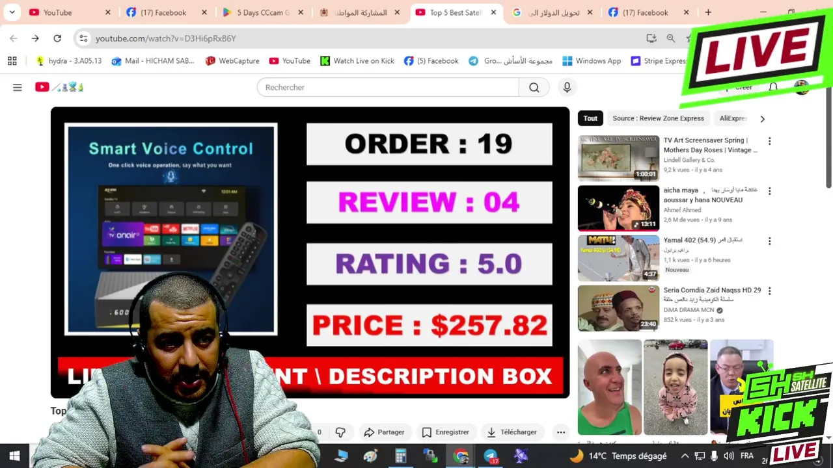Open Windows Start menu

(x=14, y=456)
